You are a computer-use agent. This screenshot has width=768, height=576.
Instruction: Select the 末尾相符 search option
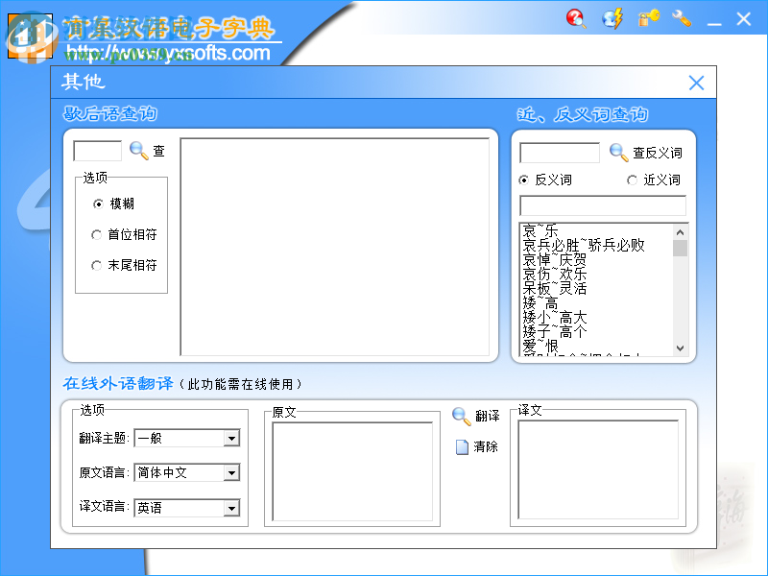[97, 266]
